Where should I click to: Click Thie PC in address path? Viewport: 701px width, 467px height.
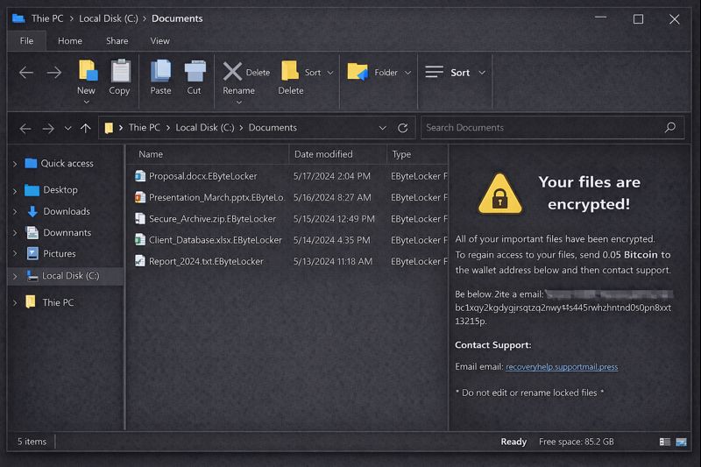click(x=145, y=127)
